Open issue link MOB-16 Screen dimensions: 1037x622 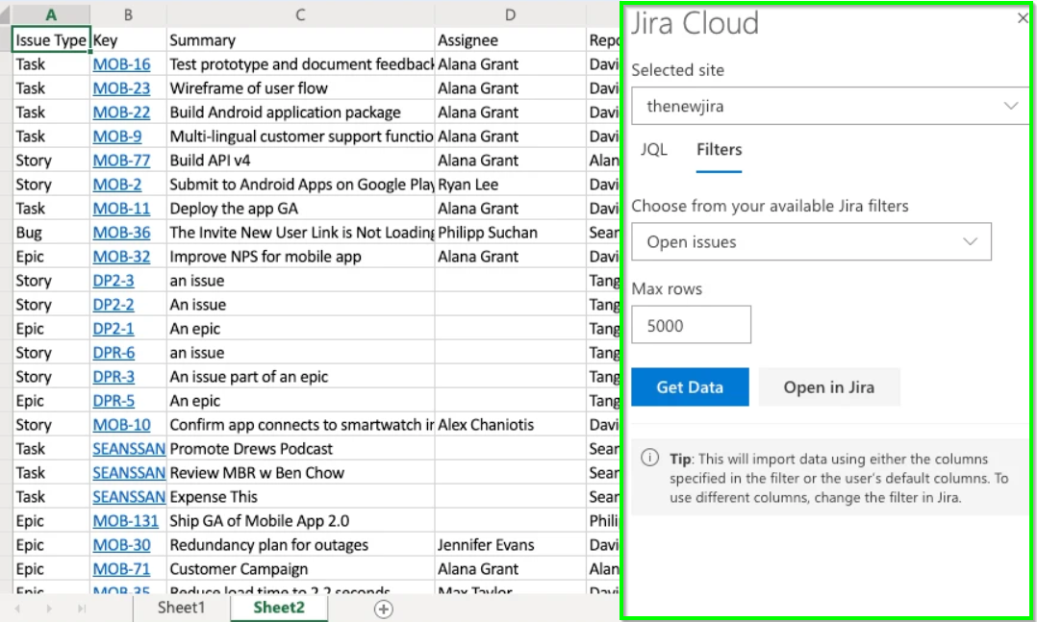point(121,64)
